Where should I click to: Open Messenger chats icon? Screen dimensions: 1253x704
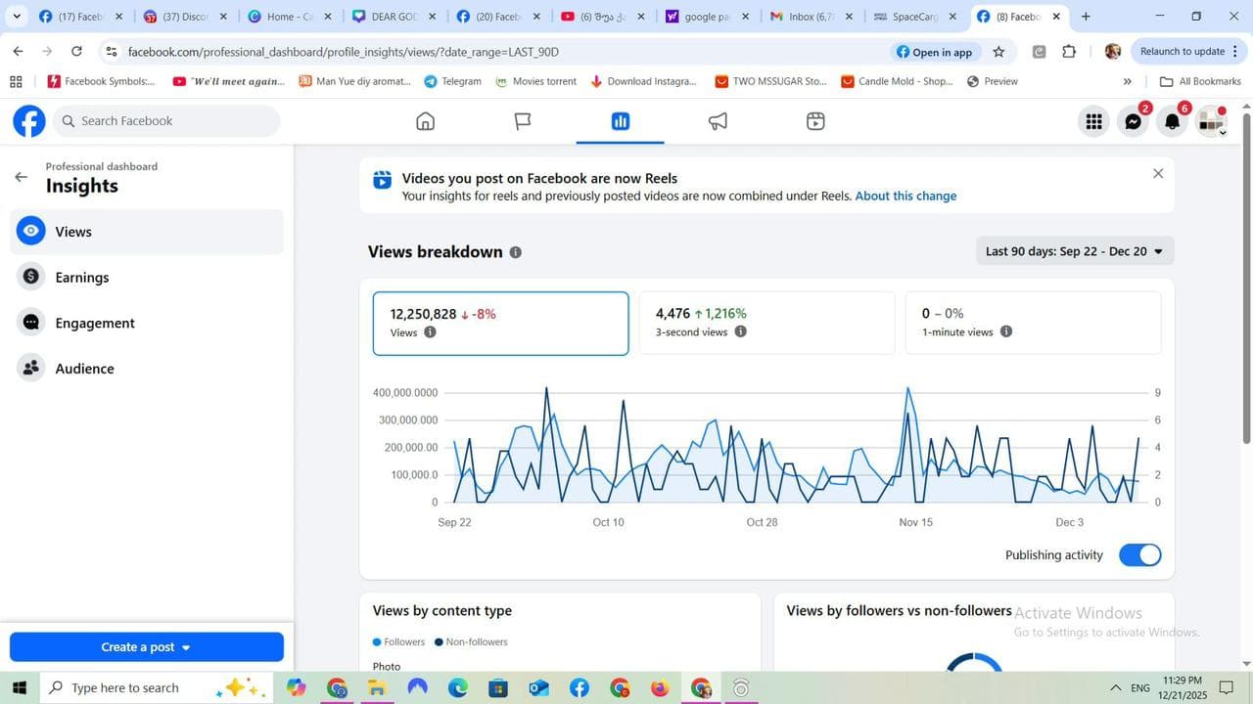(x=1133, y=121)
